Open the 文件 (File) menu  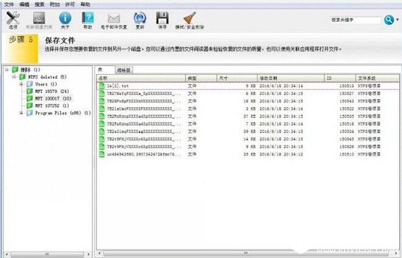9,4
